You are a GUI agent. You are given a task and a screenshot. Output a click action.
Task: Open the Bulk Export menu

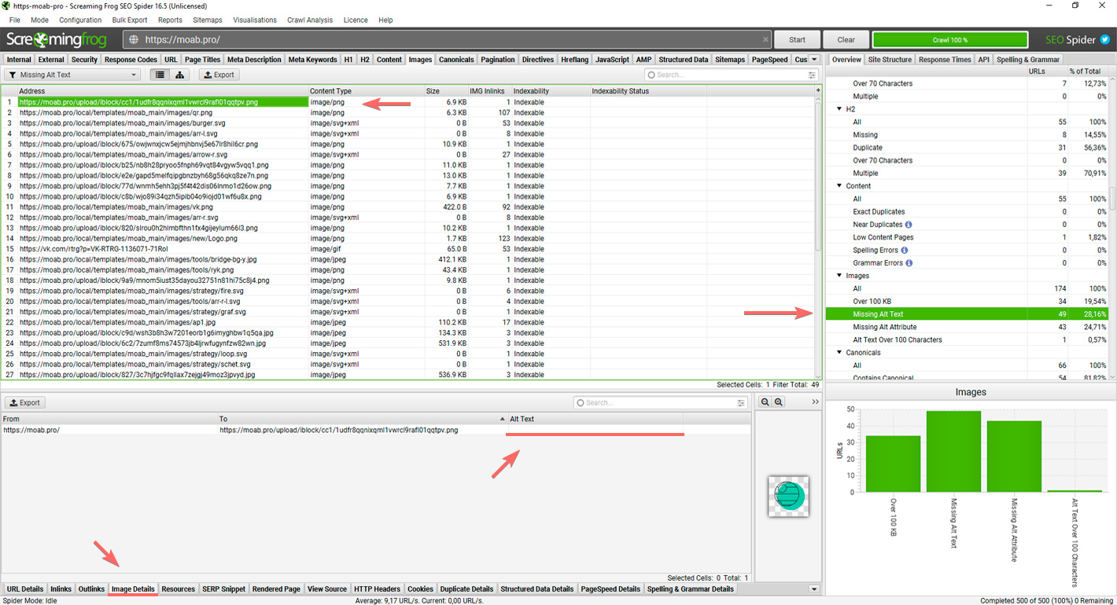click(x=130, y=20)
